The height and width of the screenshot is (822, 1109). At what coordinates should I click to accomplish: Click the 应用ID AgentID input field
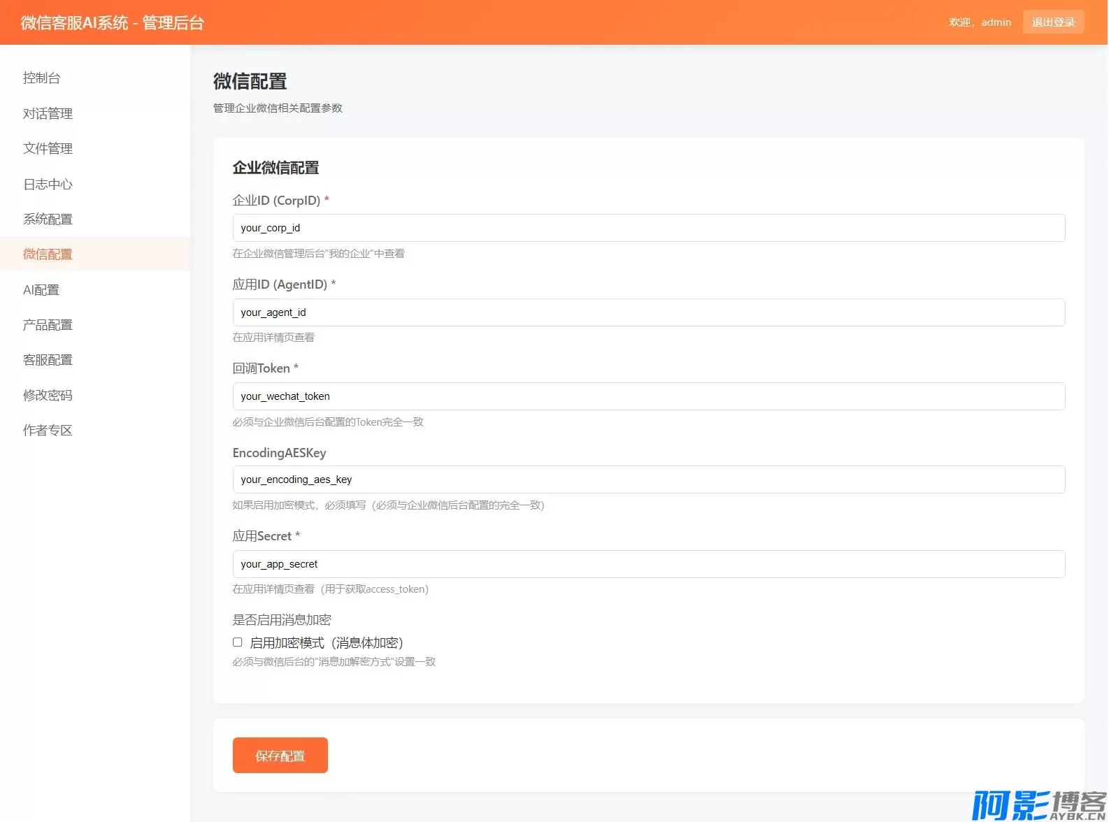coord(647,312)
